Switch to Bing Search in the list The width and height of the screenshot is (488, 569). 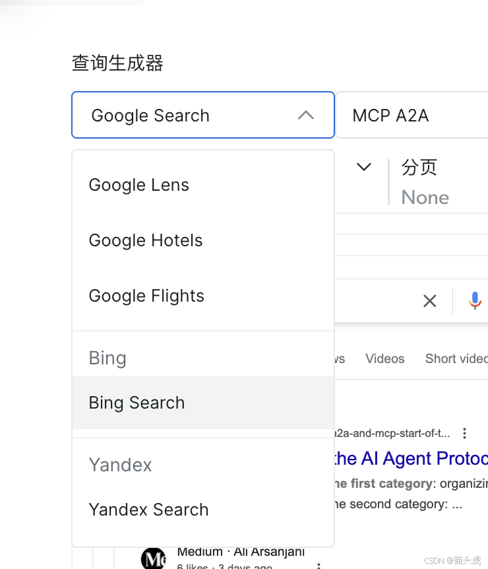pos(137,403)
